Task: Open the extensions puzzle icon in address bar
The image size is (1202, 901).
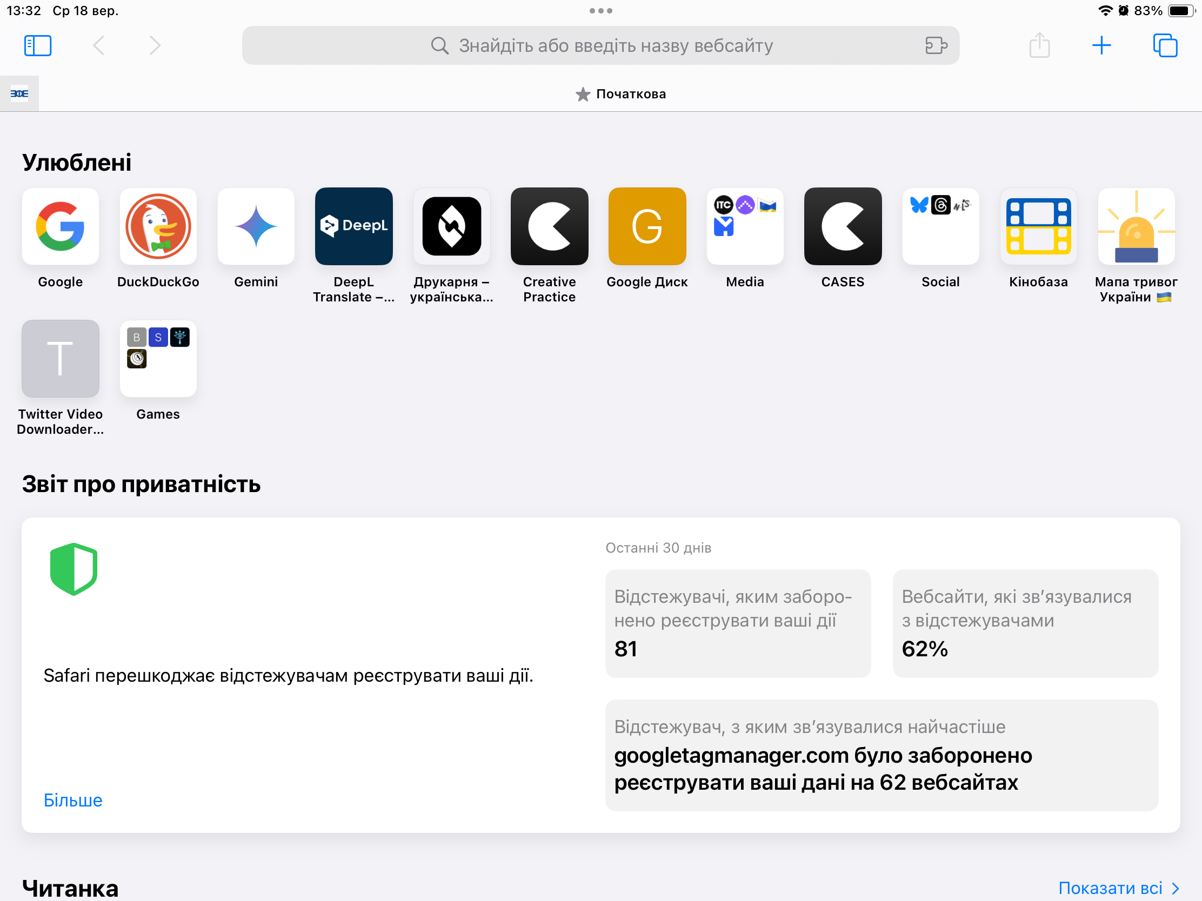Action: [x=936, y=45]
